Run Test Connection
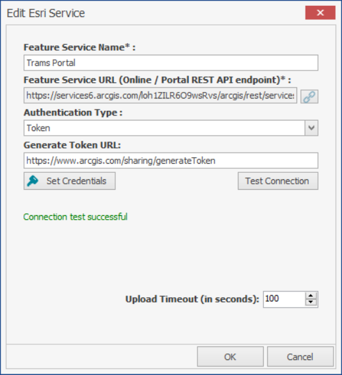Image resolution: width=342 pixels, height=375 pixels. click(x=278, y=181)
